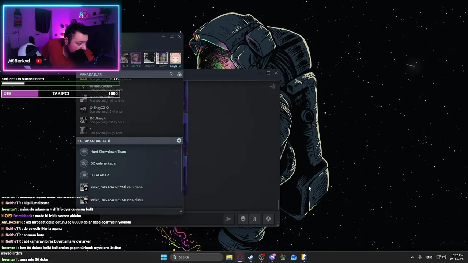Open the mail app taskbar icon

[x=294, y=257]
